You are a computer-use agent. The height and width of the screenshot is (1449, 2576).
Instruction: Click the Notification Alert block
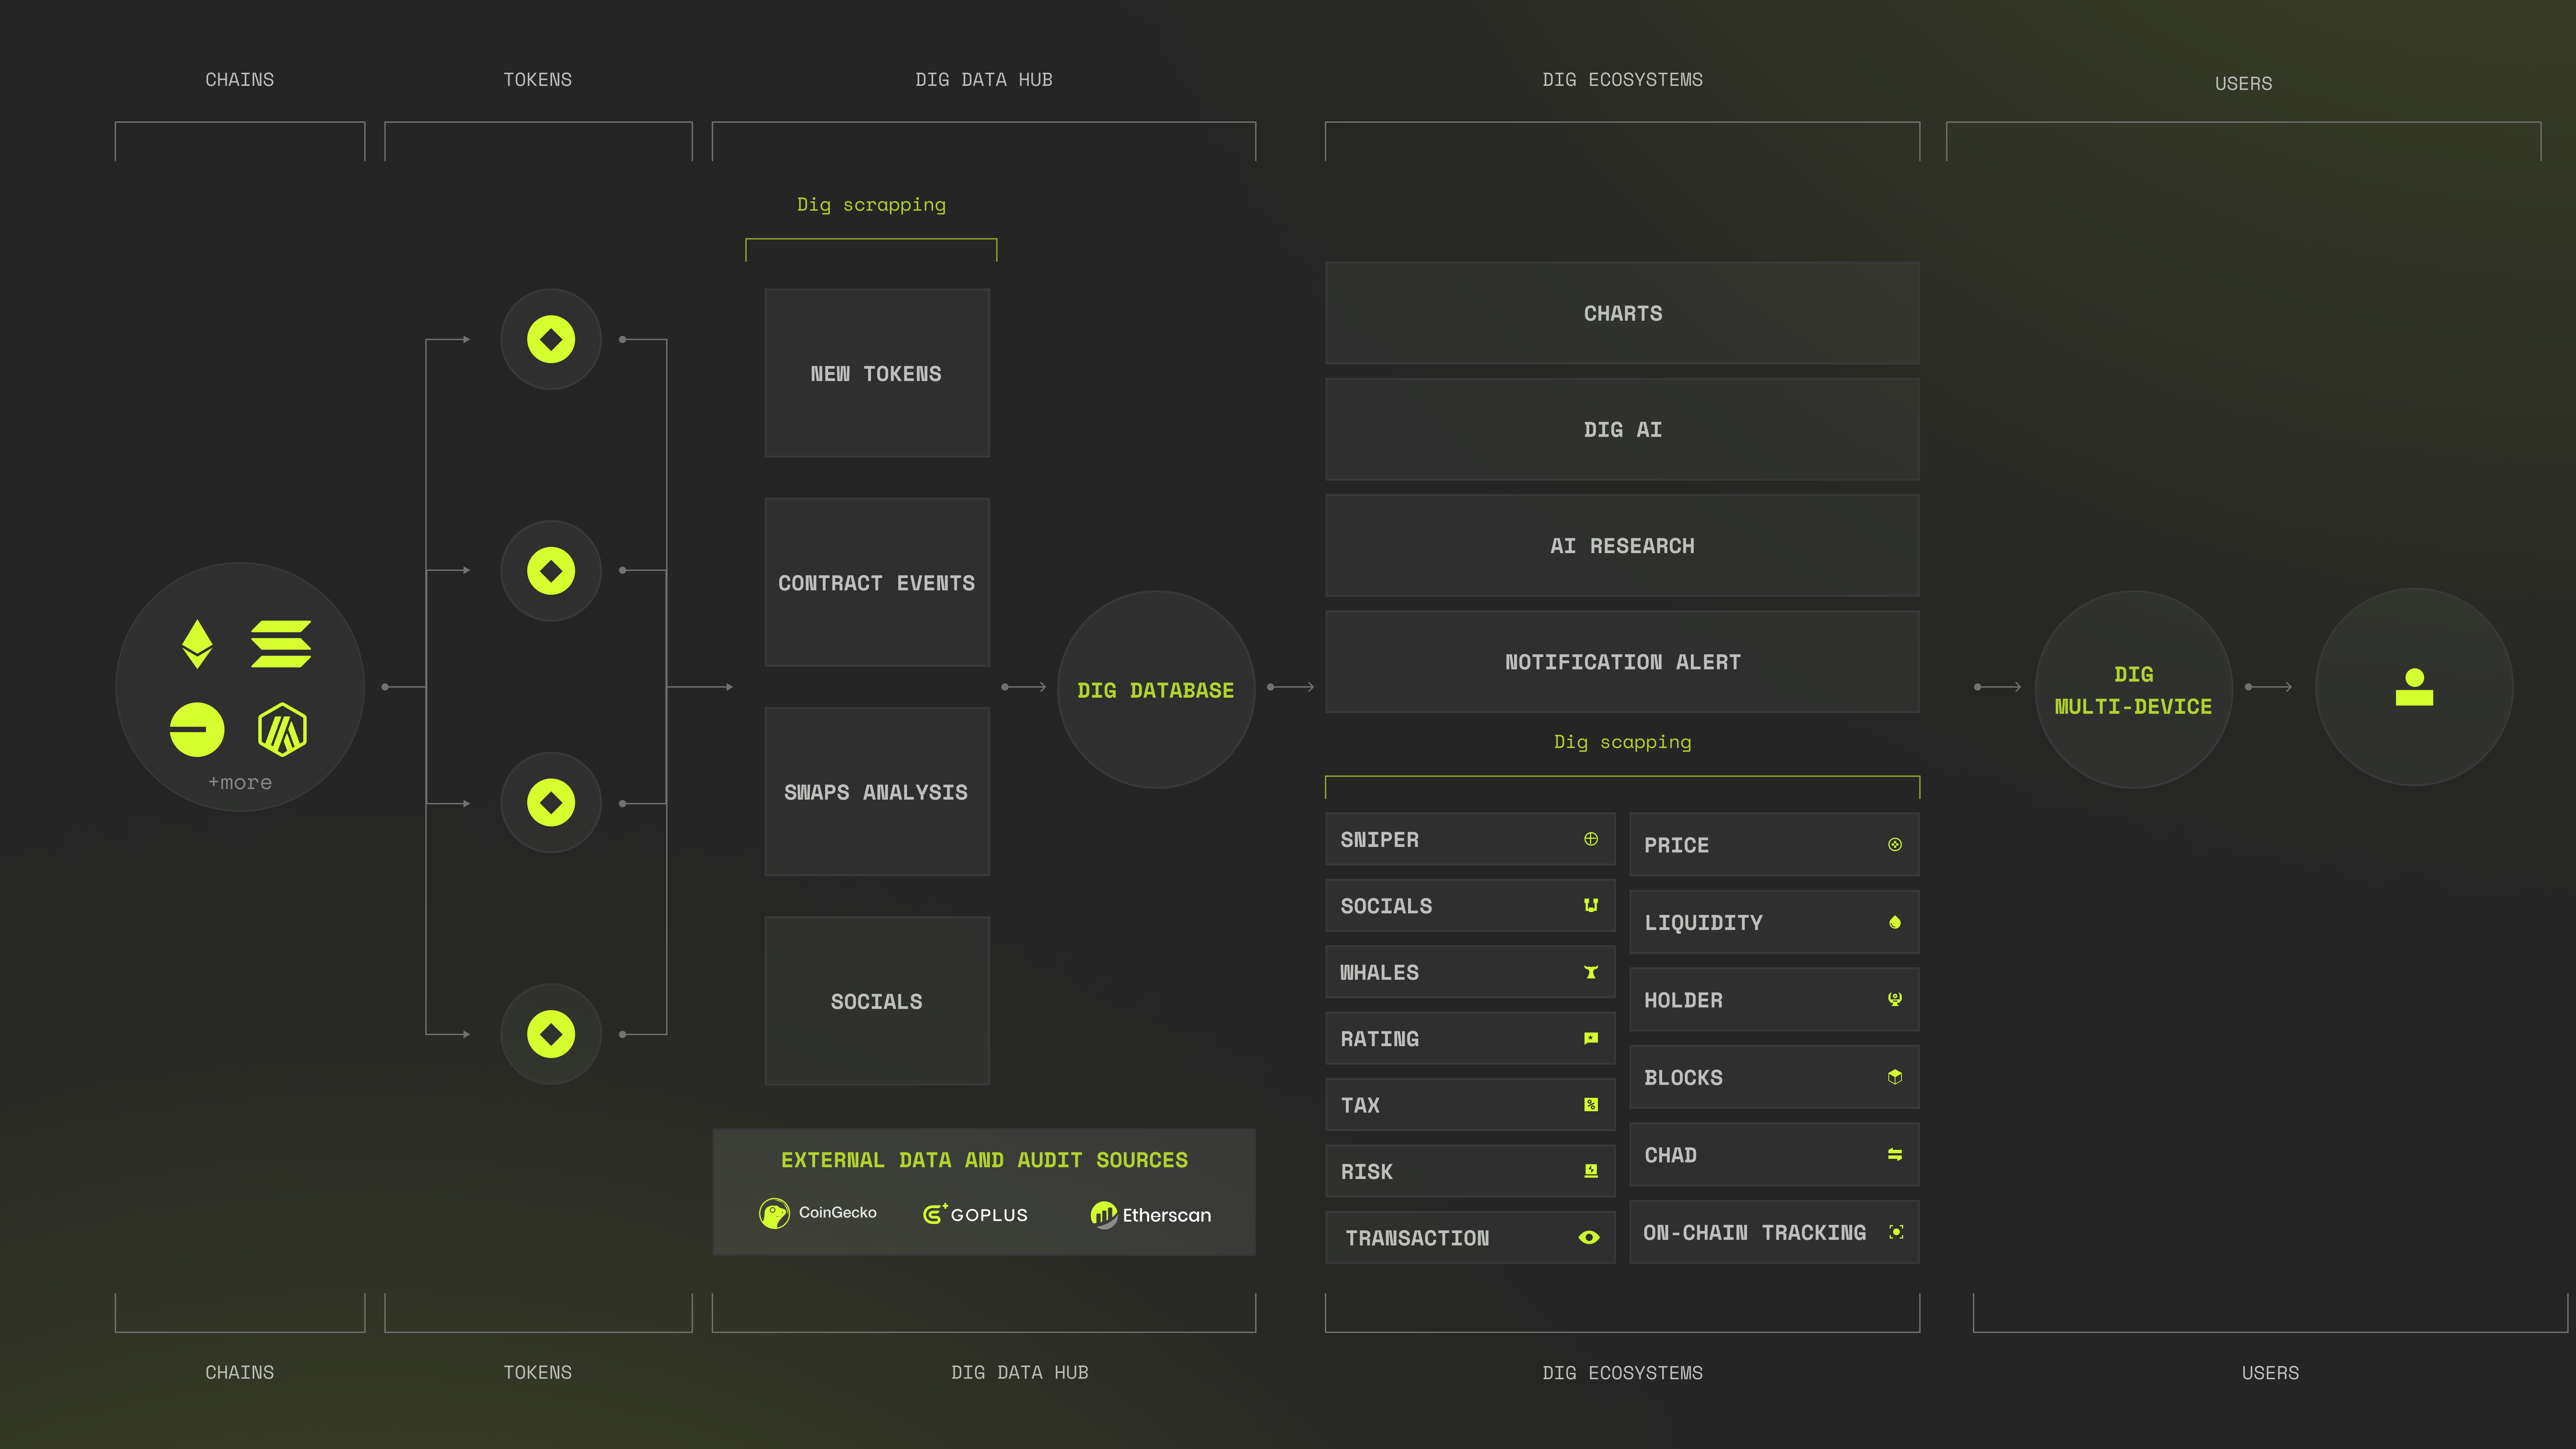tap(1622, 662)
